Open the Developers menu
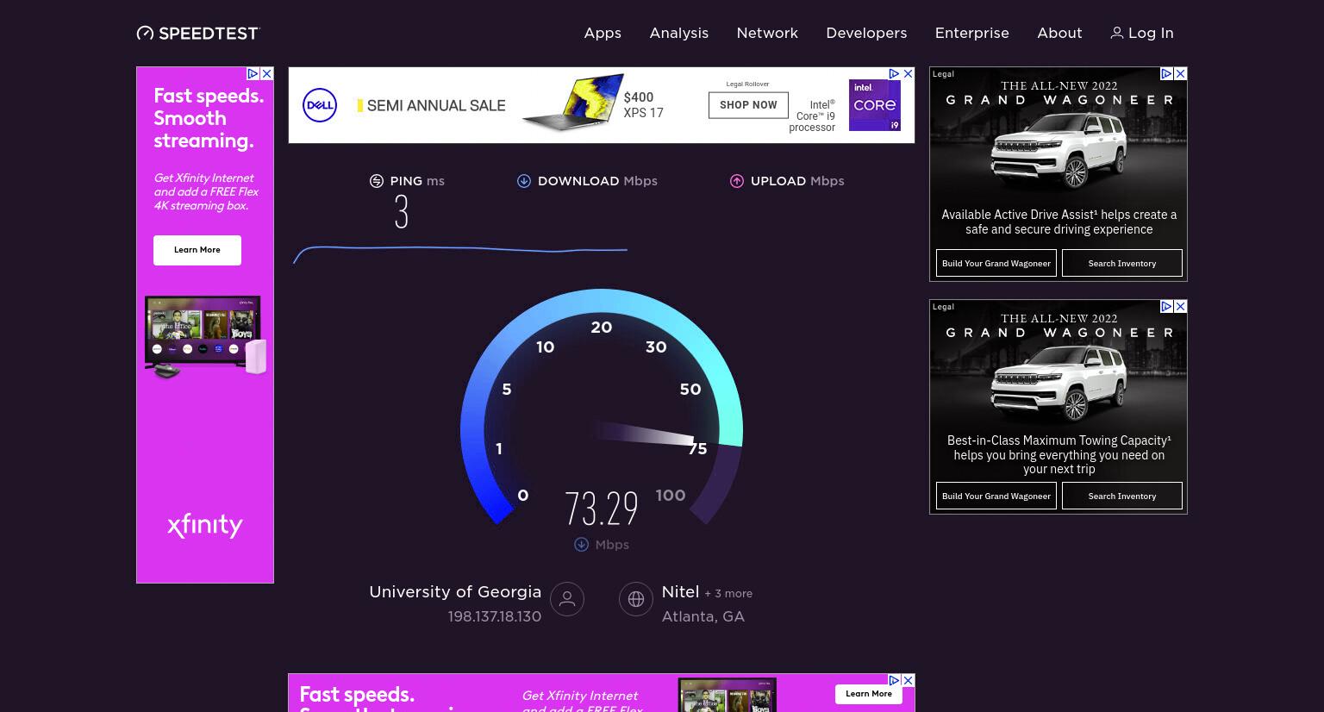The height and width of the screenshot is (712, 1324). (866, 33)
